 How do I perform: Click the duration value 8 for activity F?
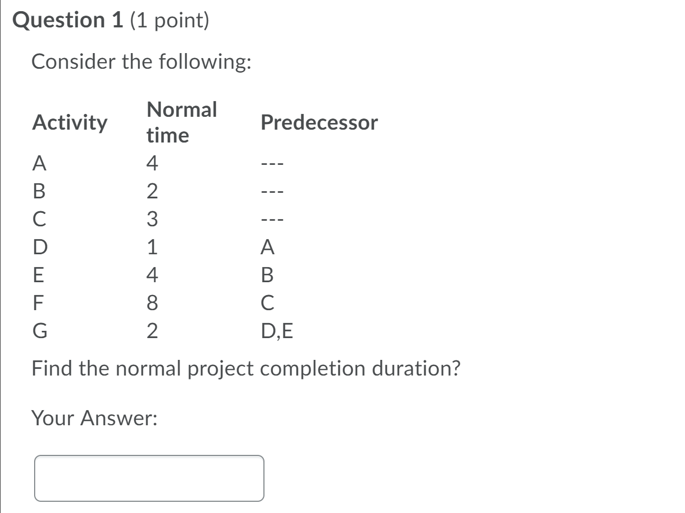tap(152, 302)
